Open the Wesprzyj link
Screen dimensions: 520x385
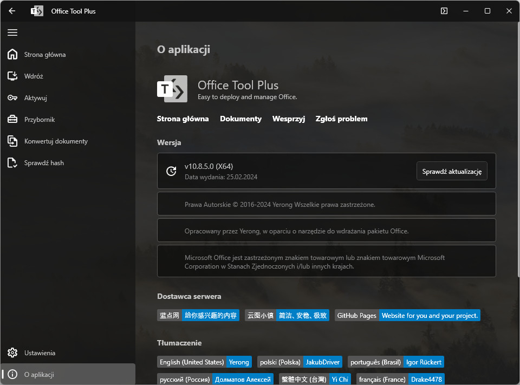(x=289, y=119)
